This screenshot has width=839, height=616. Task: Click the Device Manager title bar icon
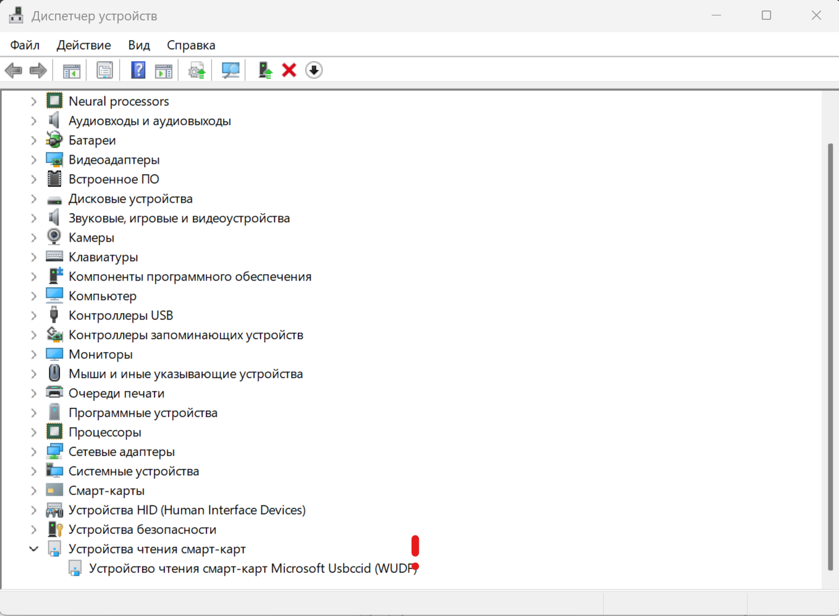pos(16,15)
